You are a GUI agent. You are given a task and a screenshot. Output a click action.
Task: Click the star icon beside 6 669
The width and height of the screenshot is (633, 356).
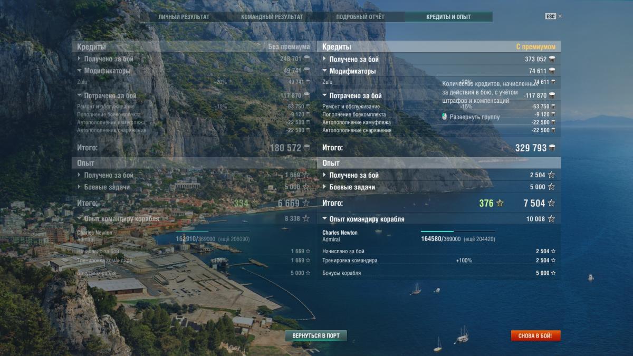[x=305, y=203]
